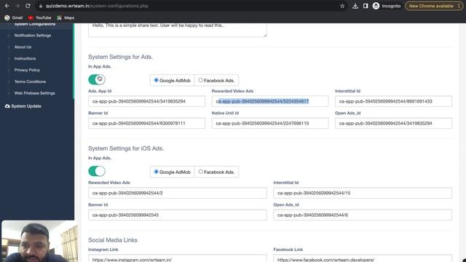Click the Android Banner Id field
This screenshot has width=466, height=262.
(x=146, y=123)
